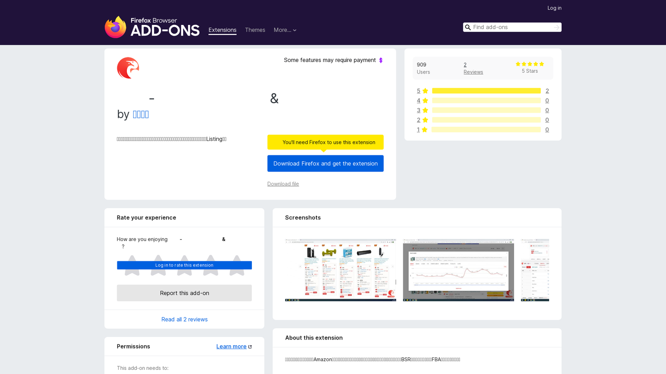Submit search with the arrow icon
Screen dimensions: 666x374
tap(557, 27)
